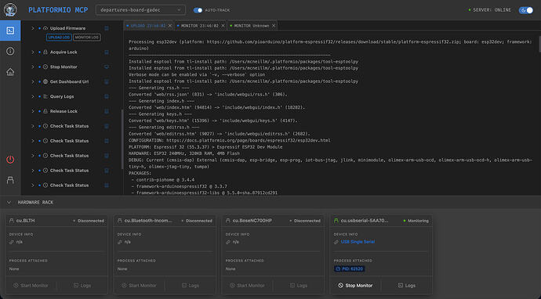
Task: Open the departures-board-gadec project dropdown
Action: coord(140,10)
